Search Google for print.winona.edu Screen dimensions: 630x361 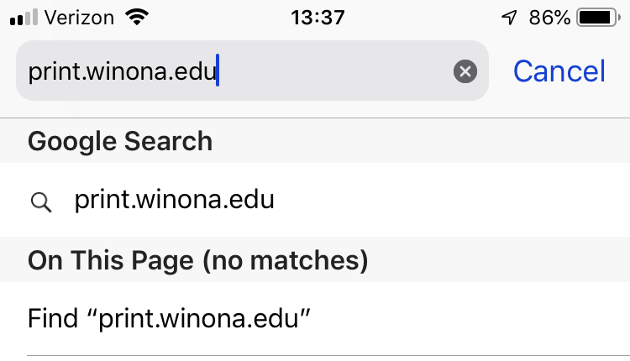[174, 201]
